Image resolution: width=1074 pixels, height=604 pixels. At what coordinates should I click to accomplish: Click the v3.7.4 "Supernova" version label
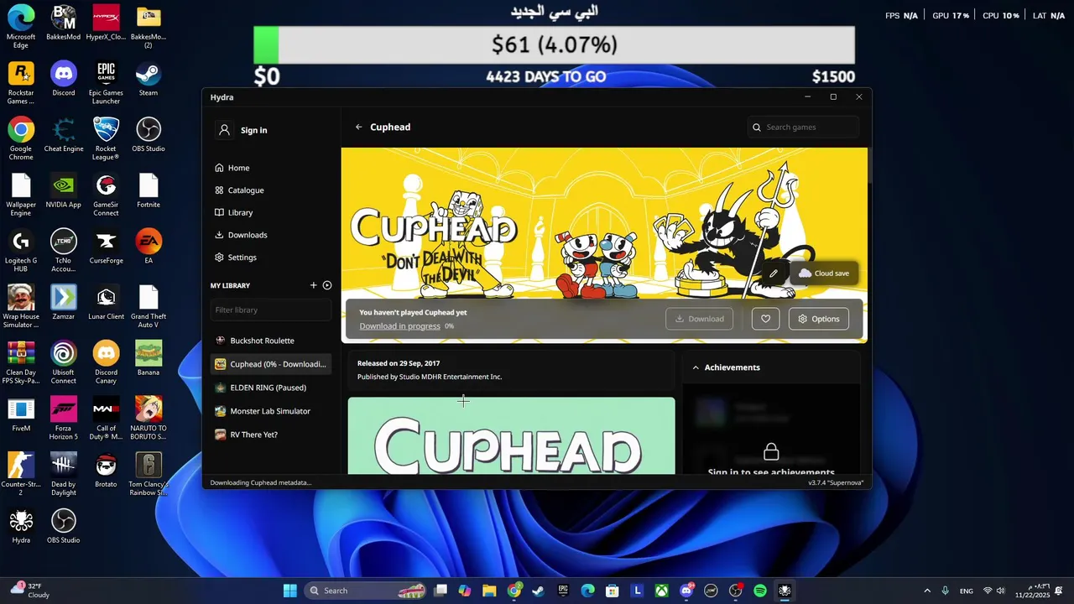[x=836, y=483]
